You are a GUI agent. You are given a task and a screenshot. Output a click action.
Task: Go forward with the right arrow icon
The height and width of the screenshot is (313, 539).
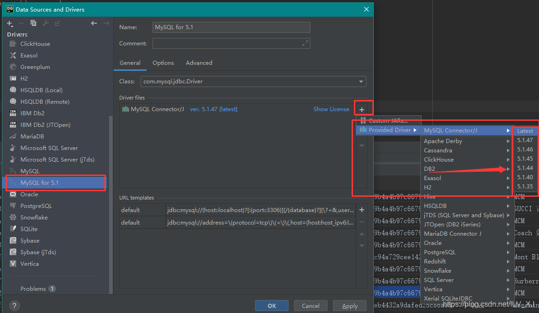click(106, 23)
